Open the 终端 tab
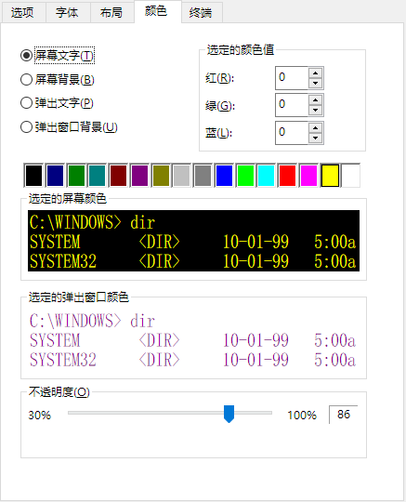Screen dimensions: 406x502 [x=201, y=12]
